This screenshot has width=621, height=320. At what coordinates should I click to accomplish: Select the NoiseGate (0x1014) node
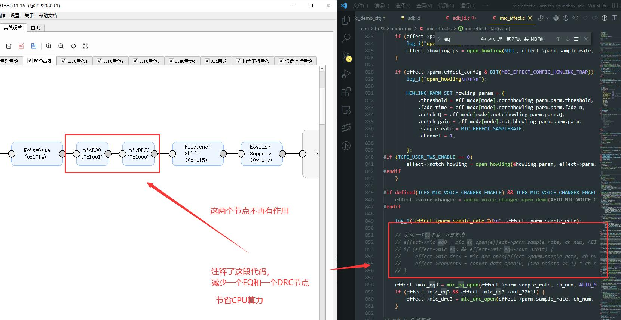pyautogui.click(x=37, y=153)
